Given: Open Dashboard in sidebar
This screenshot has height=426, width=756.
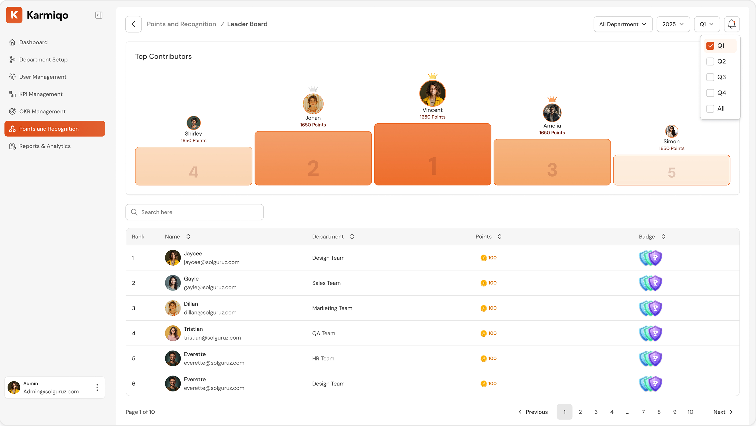Looking at the screenshot, I should point(55,42).
